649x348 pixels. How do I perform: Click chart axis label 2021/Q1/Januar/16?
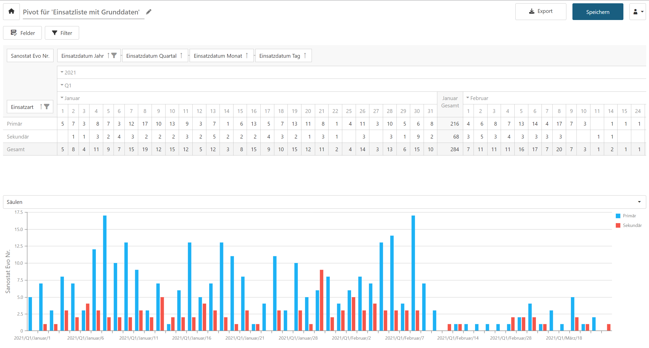click(192, 338)
